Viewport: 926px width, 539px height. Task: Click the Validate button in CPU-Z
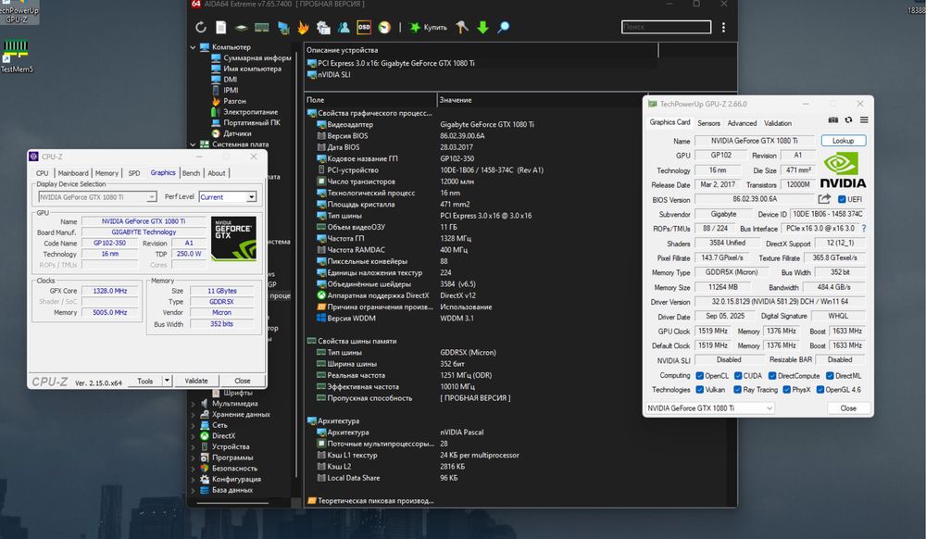pyautogui.click(x=196, y=381)
